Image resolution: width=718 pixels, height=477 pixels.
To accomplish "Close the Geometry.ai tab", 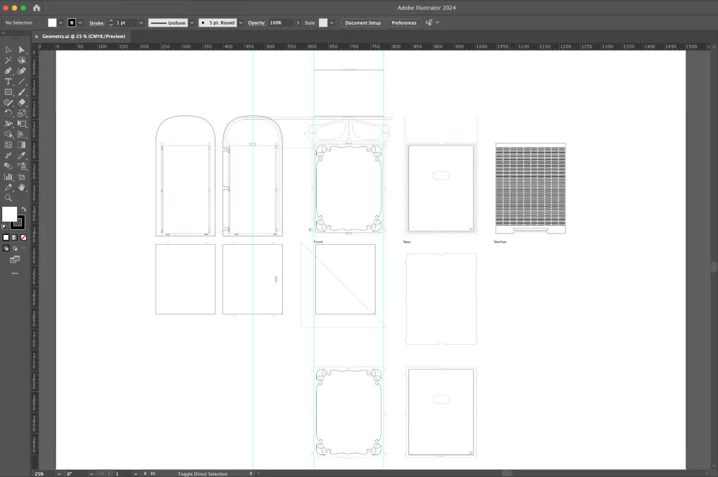I will (37, 36).
